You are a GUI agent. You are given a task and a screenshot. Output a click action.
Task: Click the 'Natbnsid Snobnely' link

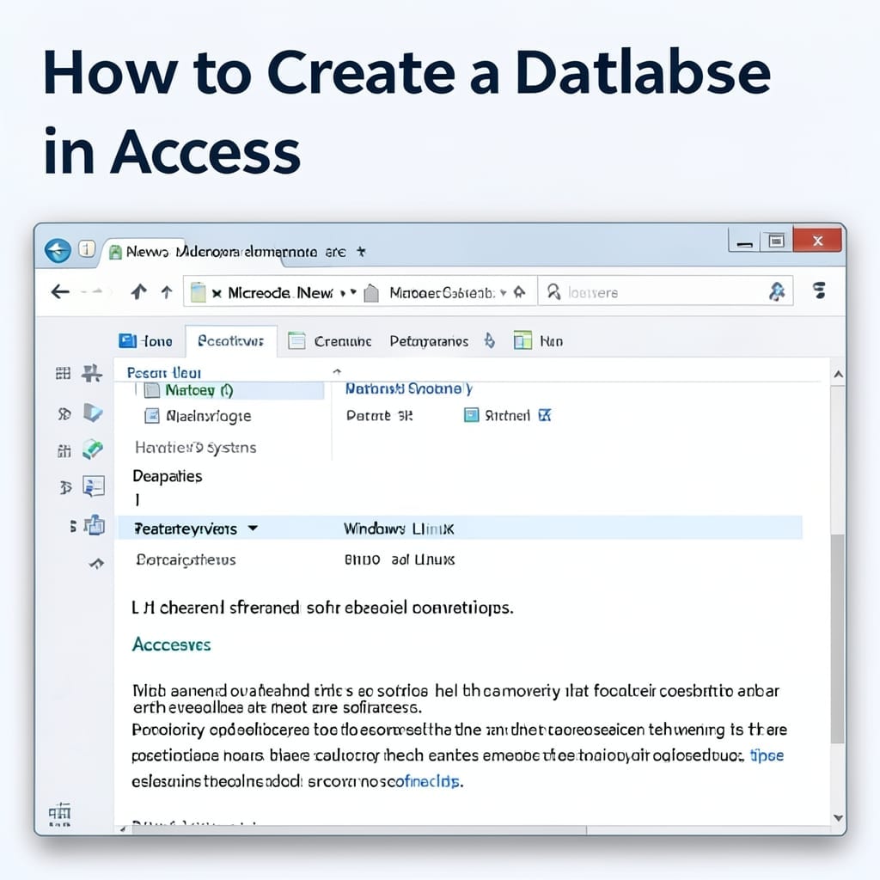tap(408, 389)
